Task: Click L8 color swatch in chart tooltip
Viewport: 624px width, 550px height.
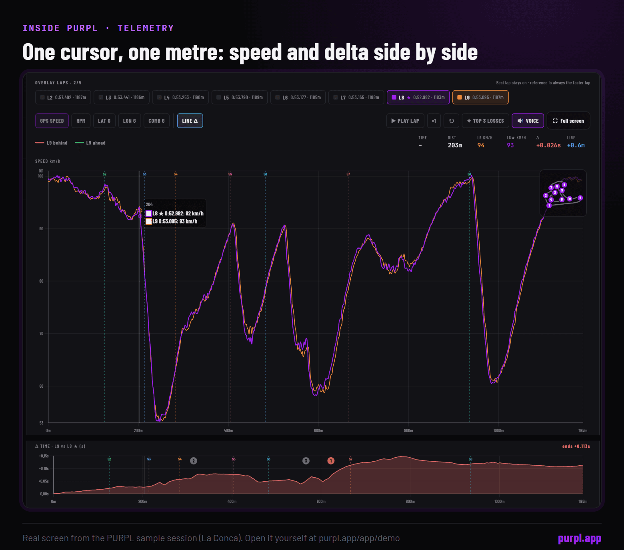Action: click(149, 213)
